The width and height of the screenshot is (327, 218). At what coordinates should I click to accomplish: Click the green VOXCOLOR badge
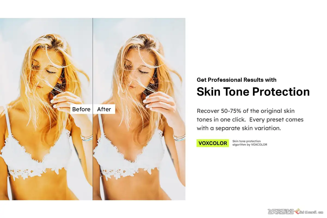(213, 143)
